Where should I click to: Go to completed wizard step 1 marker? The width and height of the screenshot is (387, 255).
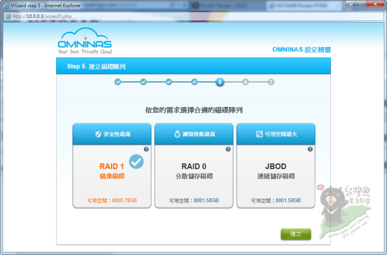click(x=118, y=82)
